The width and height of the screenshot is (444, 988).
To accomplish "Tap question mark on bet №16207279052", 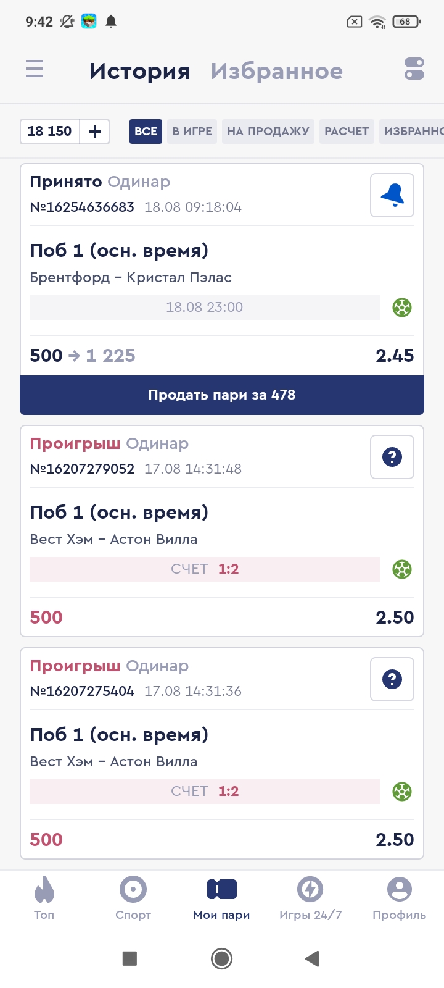I will click(392, 457).
